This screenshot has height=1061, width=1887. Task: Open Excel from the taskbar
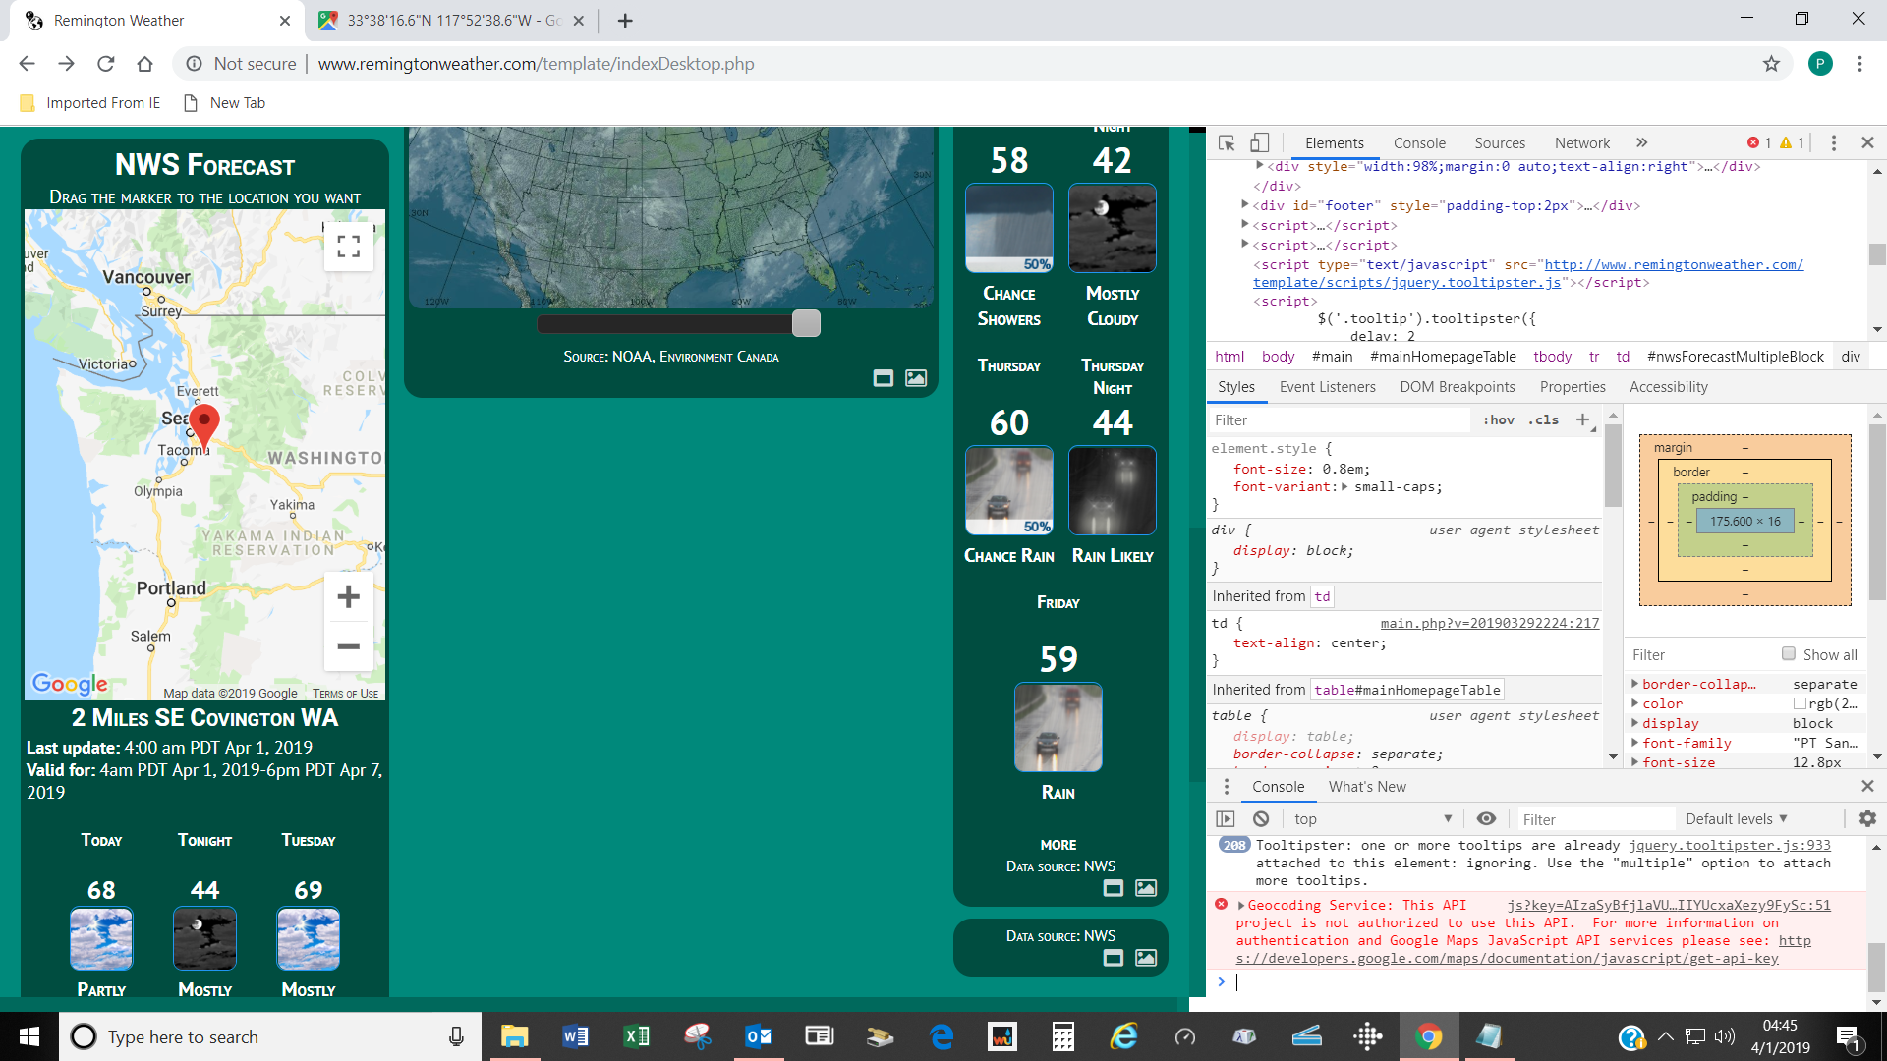636,1036
